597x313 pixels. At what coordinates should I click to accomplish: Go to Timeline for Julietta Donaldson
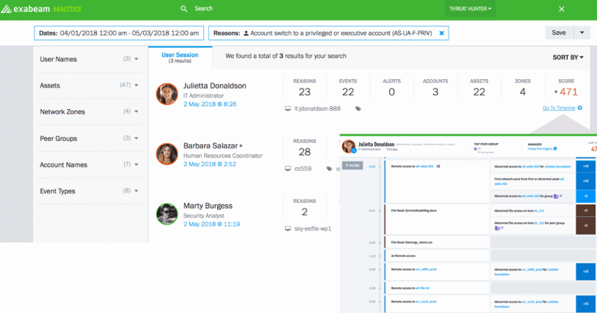pyautogui.click(x=559, y=108)
